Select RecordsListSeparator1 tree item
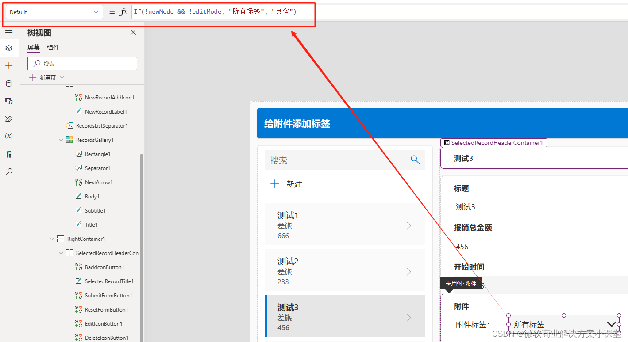This screenshot has height=342, width=628. point(102,125)
